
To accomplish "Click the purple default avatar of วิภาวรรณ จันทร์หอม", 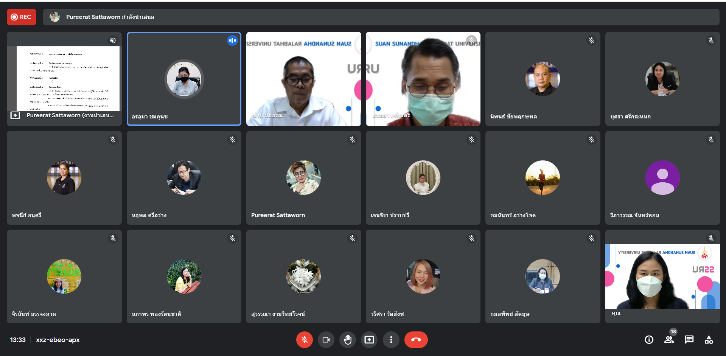I will tap(662, 177).
